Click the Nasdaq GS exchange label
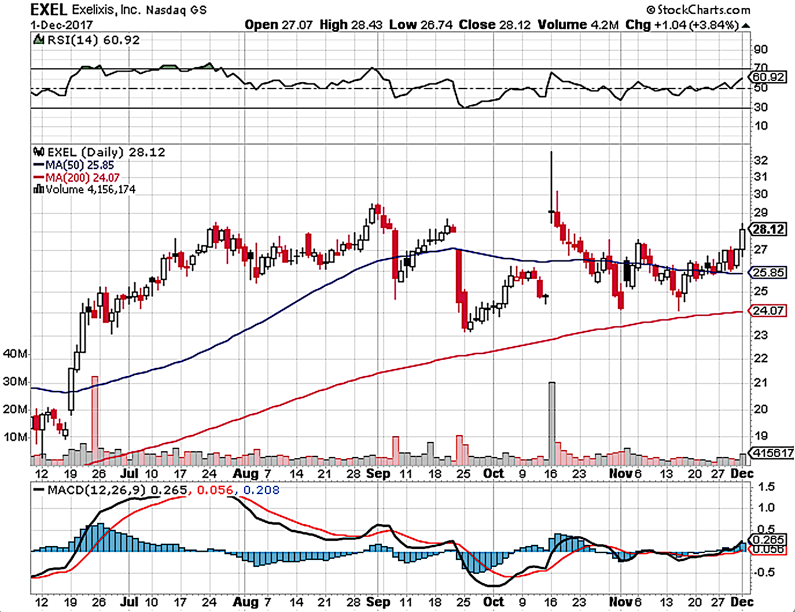795x612 pixels. pos(176,10)
